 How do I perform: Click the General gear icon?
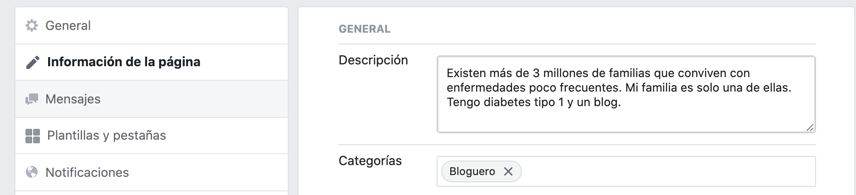point(32,25)
